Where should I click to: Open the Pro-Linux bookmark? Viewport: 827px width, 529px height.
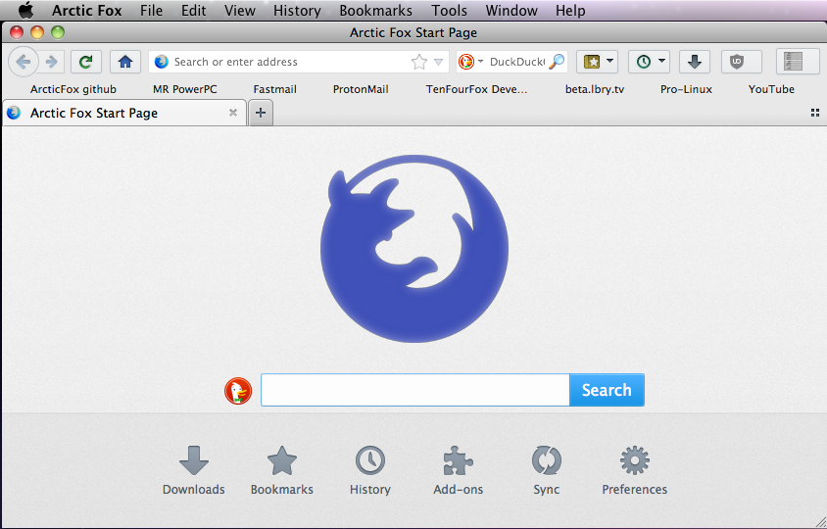(x=686, y=89)
